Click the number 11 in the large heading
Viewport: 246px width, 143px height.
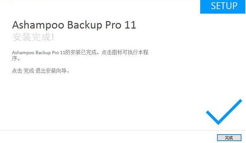[x=130, y=25]
